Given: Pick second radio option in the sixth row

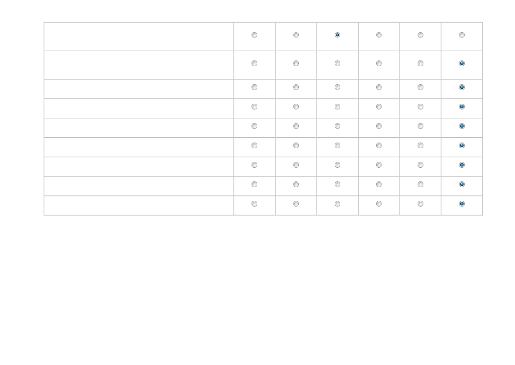Looking at the screenshot, I should point(296,146).
